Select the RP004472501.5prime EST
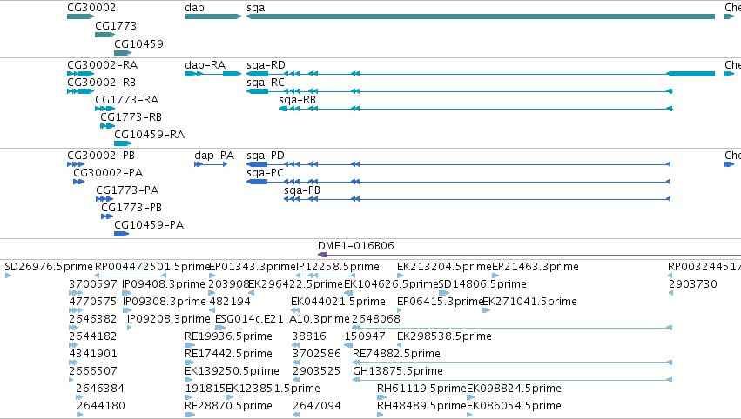The height and width of the screenshot is (419, 741). point(131,276)
